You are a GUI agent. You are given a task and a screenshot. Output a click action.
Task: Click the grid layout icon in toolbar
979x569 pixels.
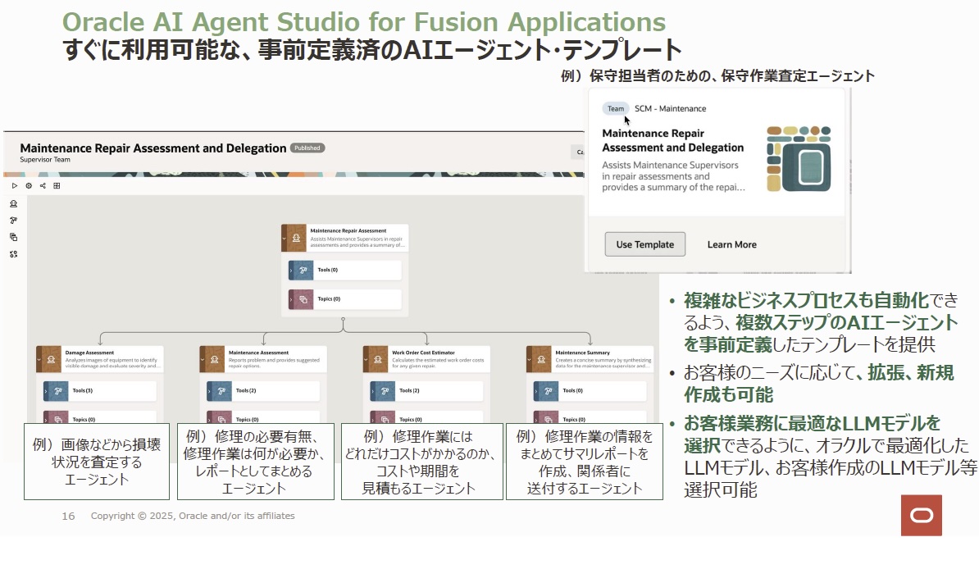57,186
